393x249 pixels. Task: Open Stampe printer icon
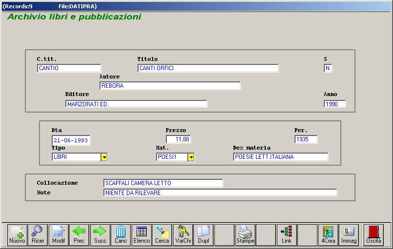245,235
